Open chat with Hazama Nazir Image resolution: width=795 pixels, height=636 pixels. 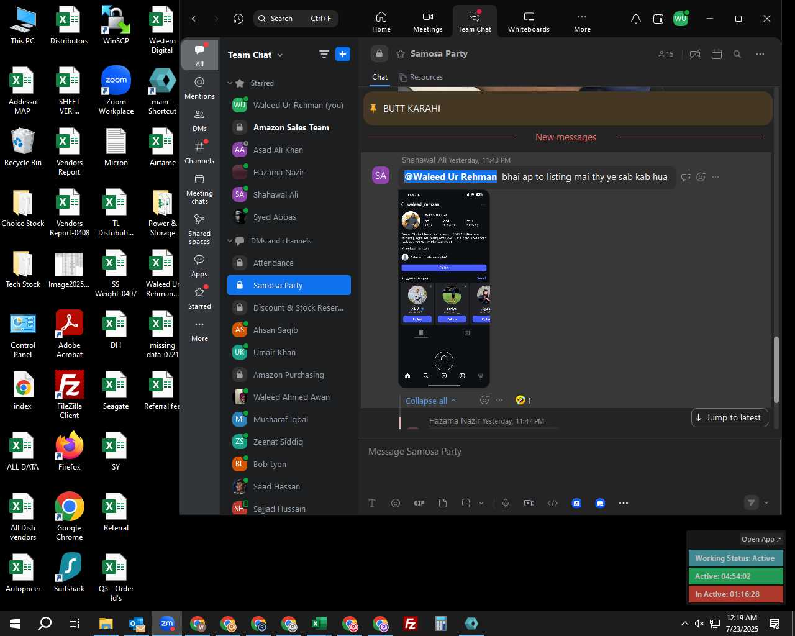(289, 172)
